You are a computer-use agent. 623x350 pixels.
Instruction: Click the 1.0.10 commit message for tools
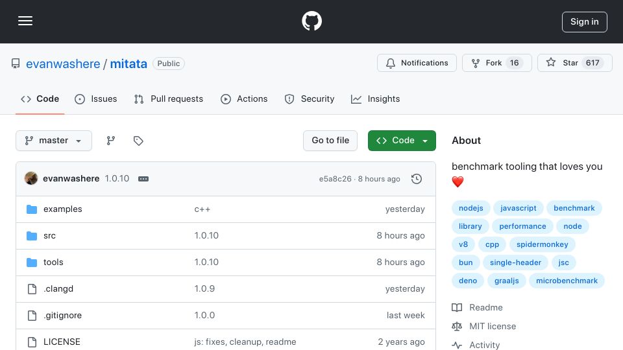206,262
